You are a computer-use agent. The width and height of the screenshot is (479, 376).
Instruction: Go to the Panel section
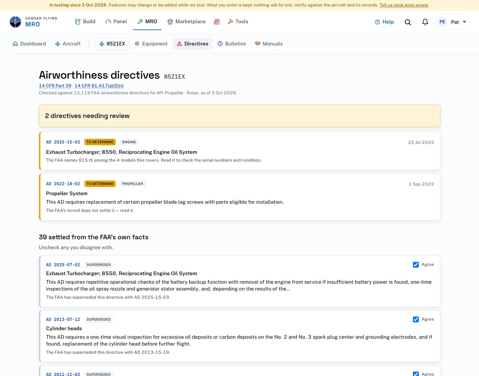pos(116,22)
